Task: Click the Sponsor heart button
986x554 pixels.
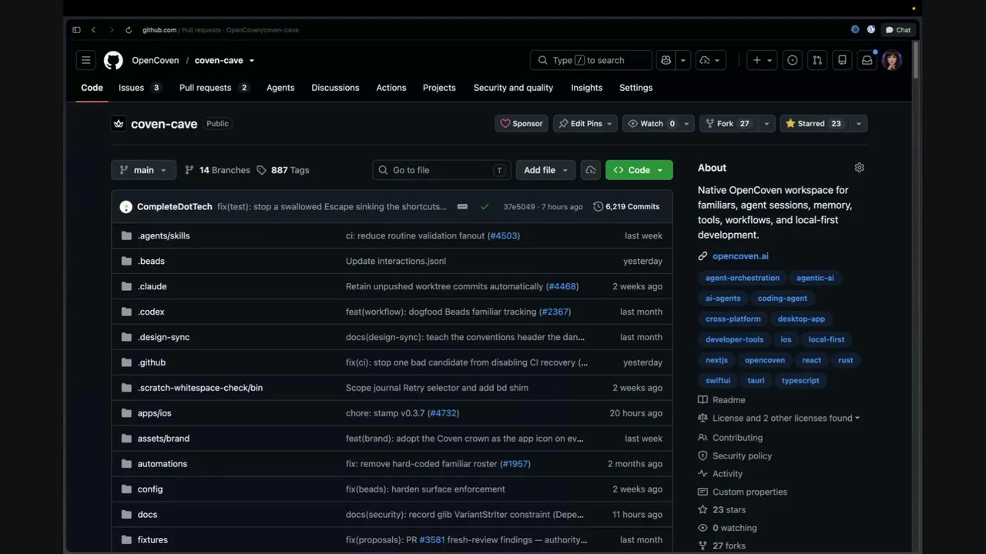Action: (x=522, y=123)
